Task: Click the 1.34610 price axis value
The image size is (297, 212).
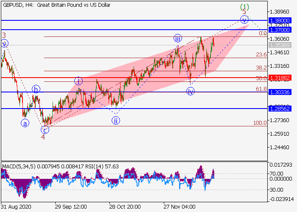Action: [279, 53]
